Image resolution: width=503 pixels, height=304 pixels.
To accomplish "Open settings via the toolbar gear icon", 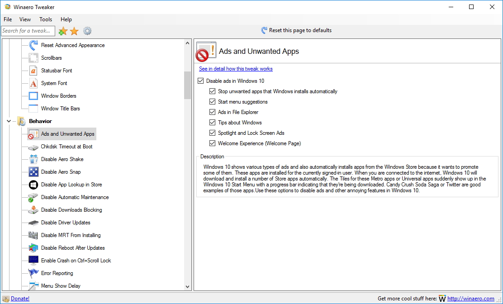I will coord(87,31).
